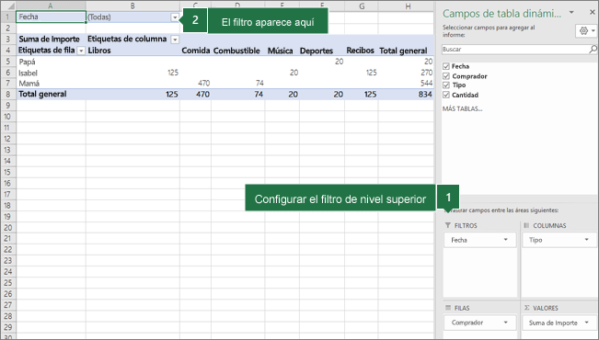599x340 pixels.
Task: Click the select-all corner of the sheet
Action: click(x=7, y=6)
